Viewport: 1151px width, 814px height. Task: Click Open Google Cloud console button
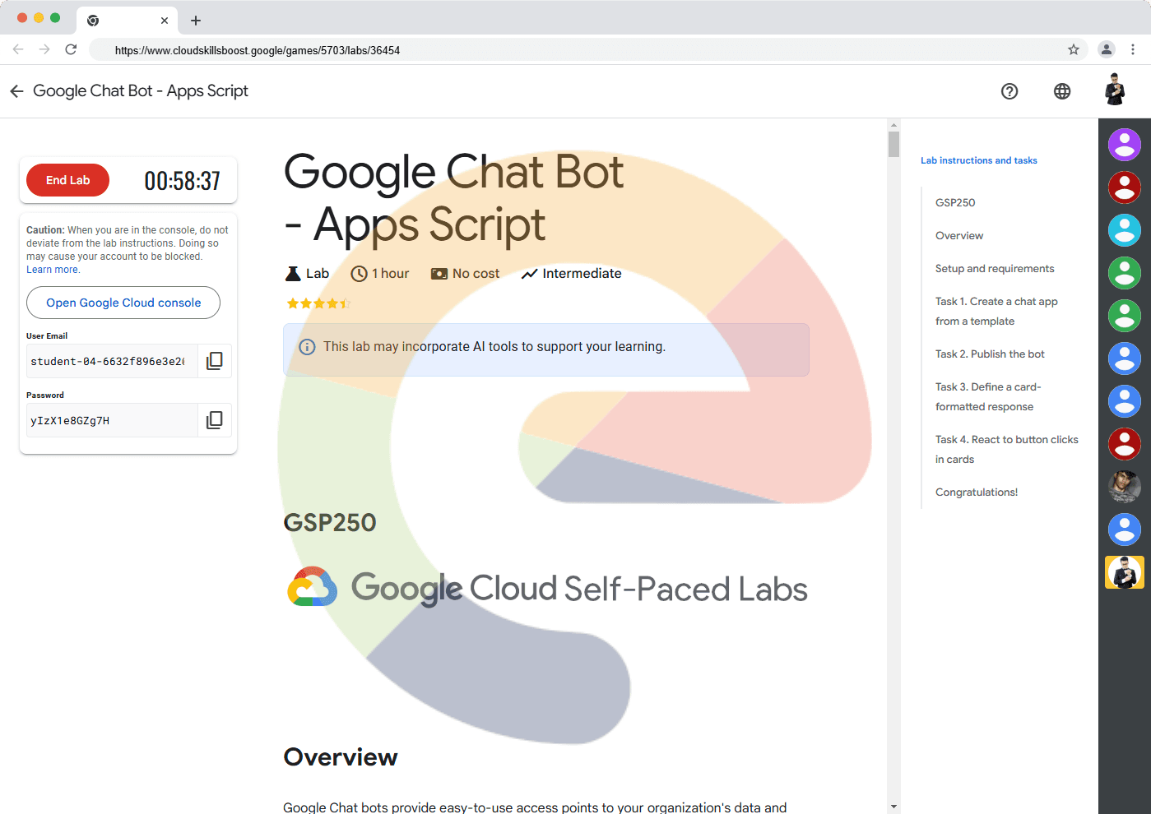click(x=123, y=303)
